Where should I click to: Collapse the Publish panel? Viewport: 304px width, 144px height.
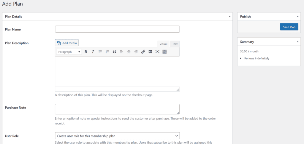[x=297, y=17]
